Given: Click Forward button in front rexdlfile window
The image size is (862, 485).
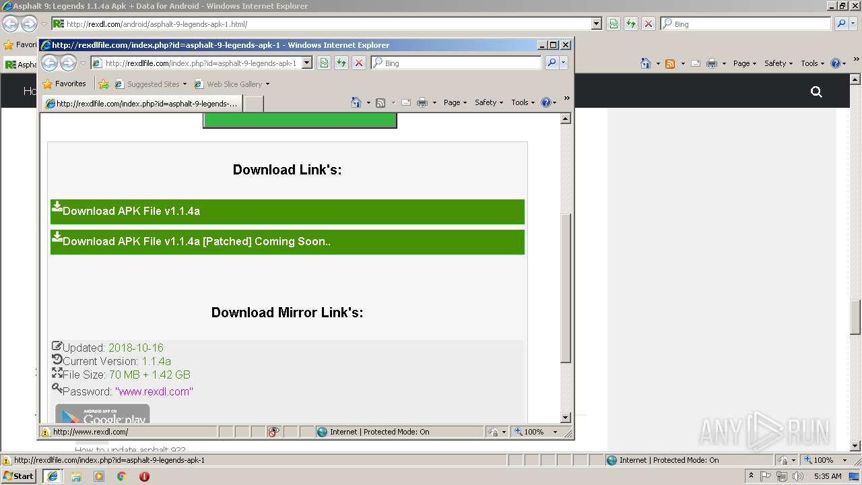Looking at the screenshot, I should pyautogui.click(x=68, y=63).
